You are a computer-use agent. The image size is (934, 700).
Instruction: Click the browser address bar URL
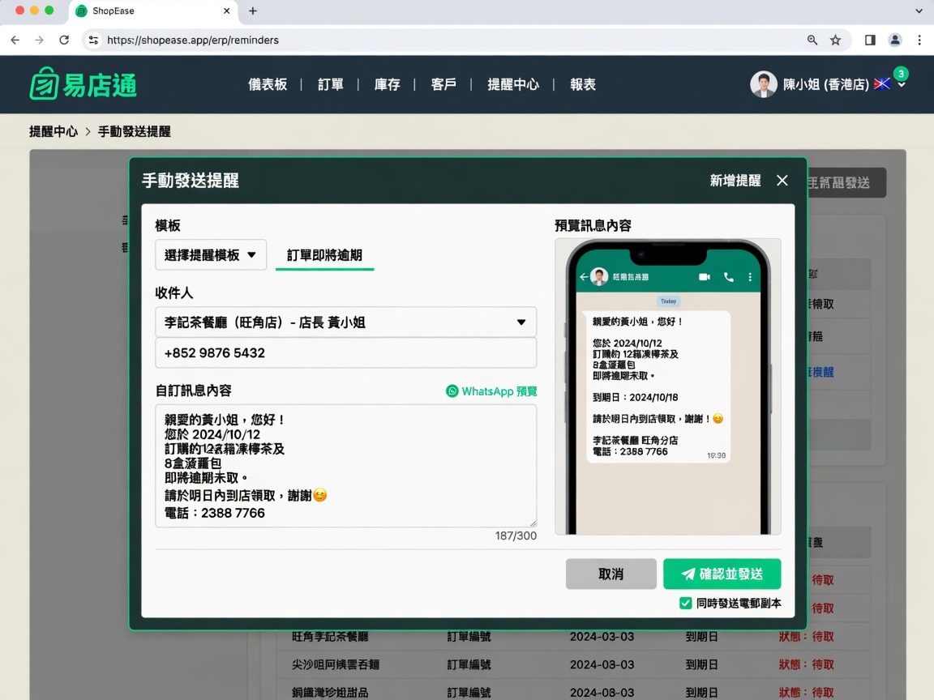(x=193, y=40)
